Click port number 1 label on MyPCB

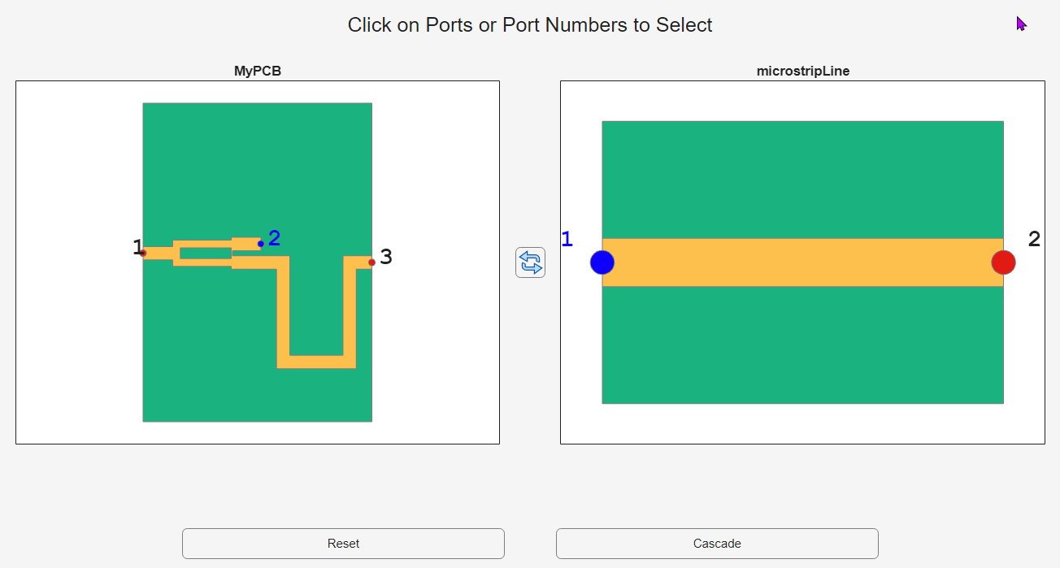137,248
